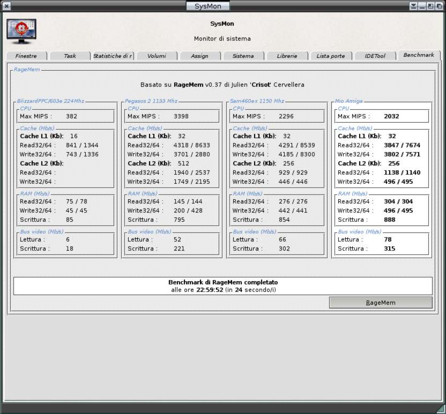
Task: Go to the Volumi tab
Action: 157,56
